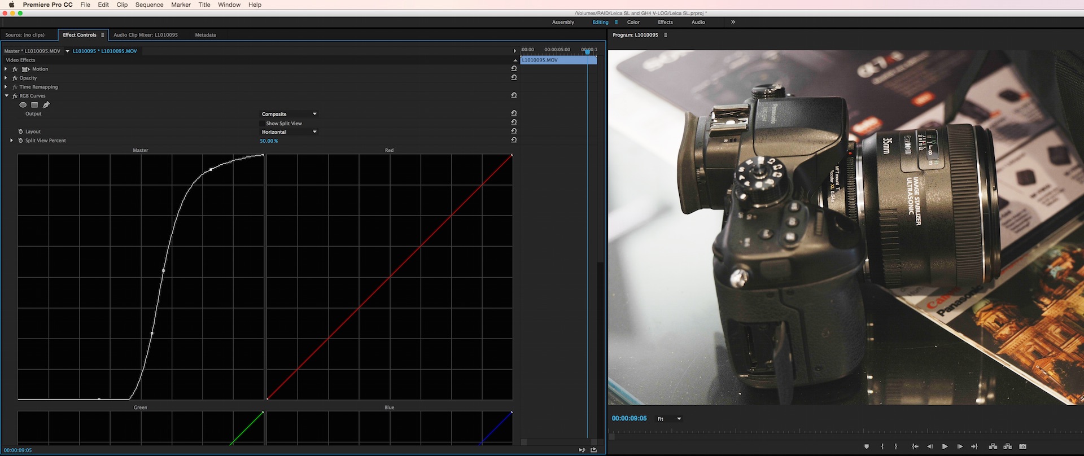Go to Out point
The width and height of the screenshot is (1084, 456).
pos(974,446)
